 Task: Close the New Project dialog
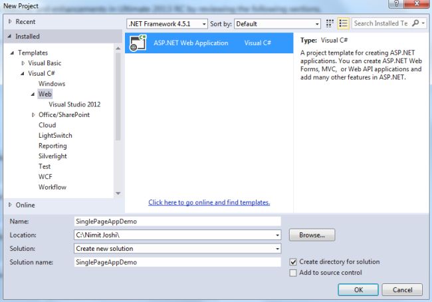(x=417, y=4)
